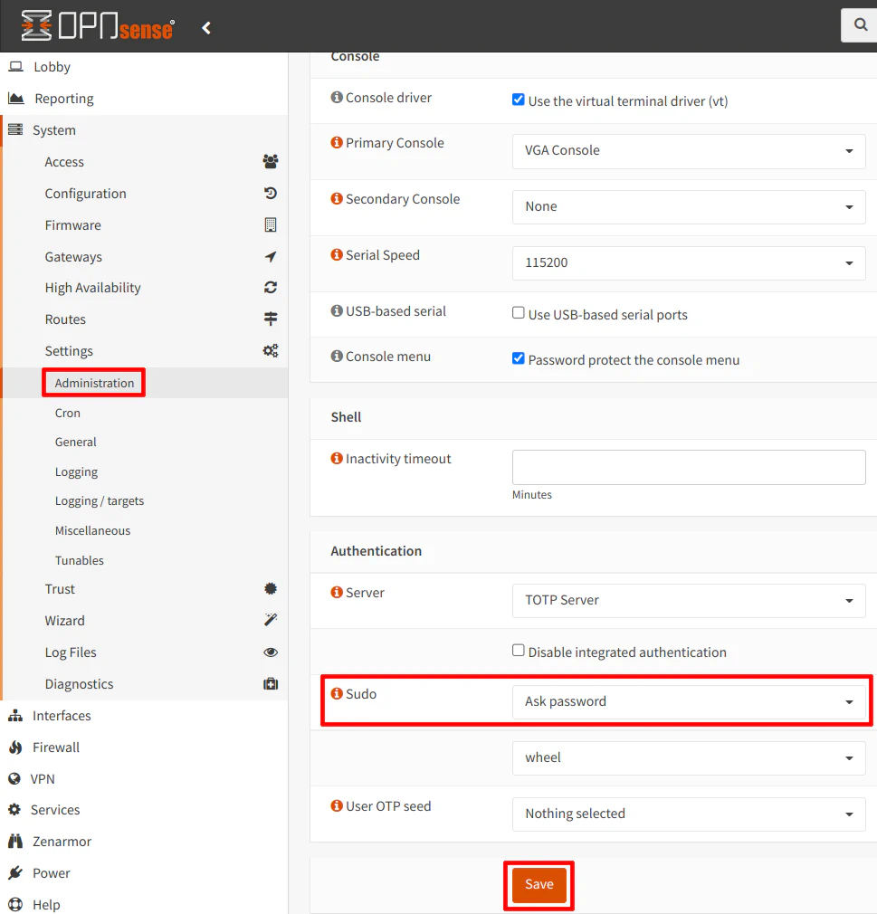The height and width of the screenshot is (914, 877).
Task: Click the VPN globe icon
Action: click(x=14, y=779)
